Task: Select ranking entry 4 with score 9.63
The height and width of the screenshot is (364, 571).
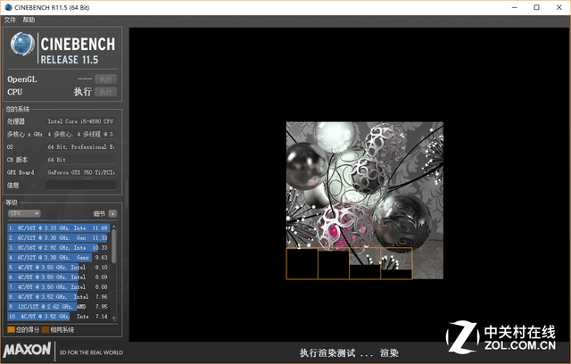Action: pyautogui.click(x=58, y=257)
